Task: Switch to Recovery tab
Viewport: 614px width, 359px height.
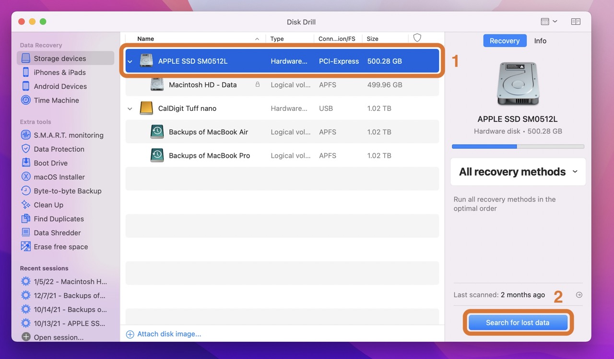Action: point(505,41)
